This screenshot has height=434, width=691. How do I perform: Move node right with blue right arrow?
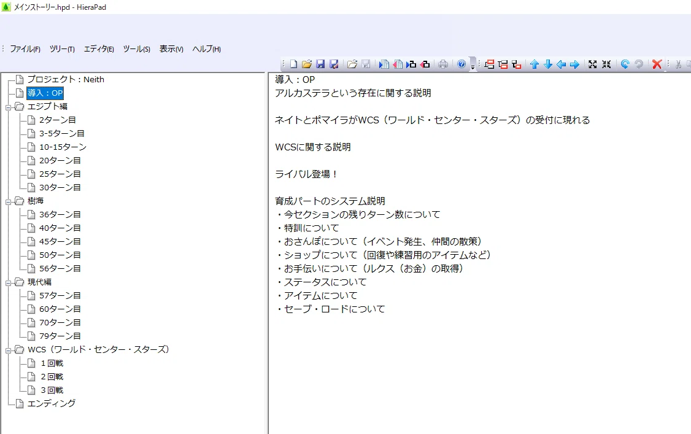[x=574, y=64]
